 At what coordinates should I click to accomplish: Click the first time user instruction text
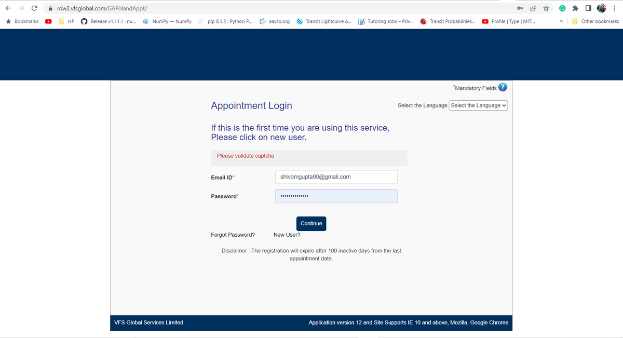(x=300, y=132)
